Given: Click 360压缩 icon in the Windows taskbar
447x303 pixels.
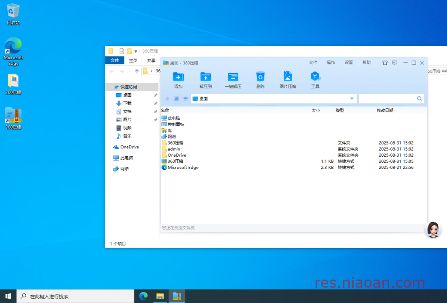Looking at the screenshot, I should click(x=177, y=296).
